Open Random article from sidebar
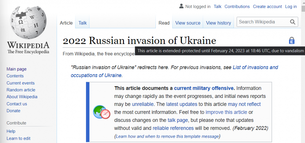 point(21,90)
